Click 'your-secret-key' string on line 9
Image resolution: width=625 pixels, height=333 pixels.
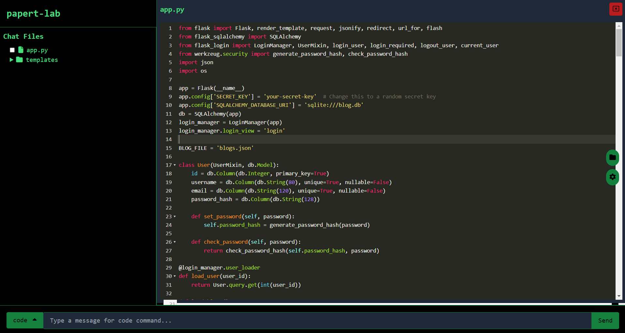coord(290,96)
